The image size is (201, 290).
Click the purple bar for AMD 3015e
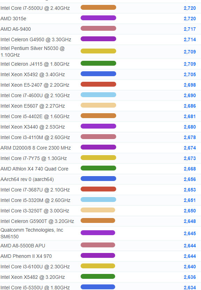point(98,18)
